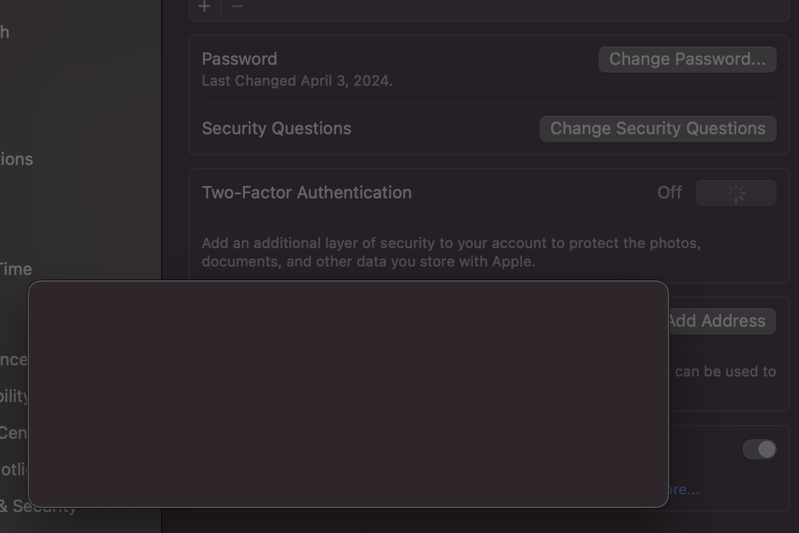
Task: Click the Two-Factor Authentication loading spinner button
Action: 736,193
